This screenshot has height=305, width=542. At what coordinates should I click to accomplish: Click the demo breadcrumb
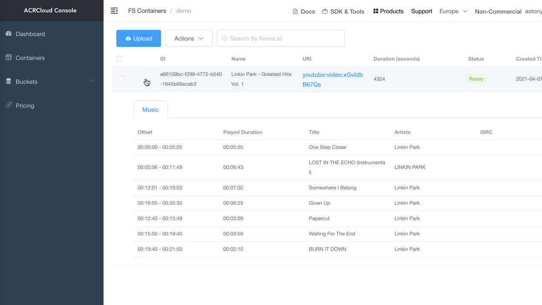tap(184, 11)
